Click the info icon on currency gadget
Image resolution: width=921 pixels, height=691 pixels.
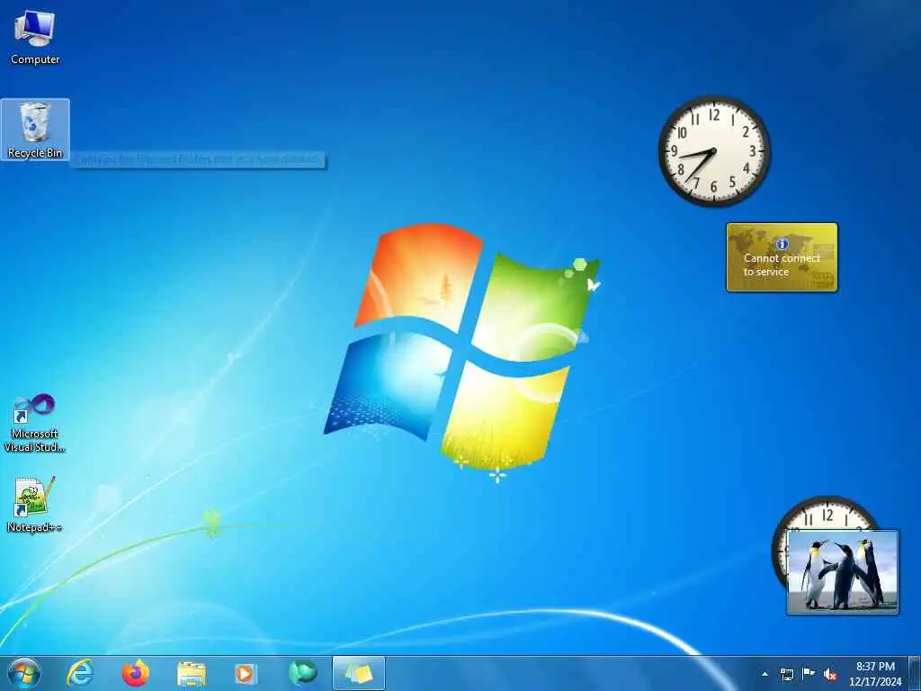pyautogui.click(x=782, y=243)
